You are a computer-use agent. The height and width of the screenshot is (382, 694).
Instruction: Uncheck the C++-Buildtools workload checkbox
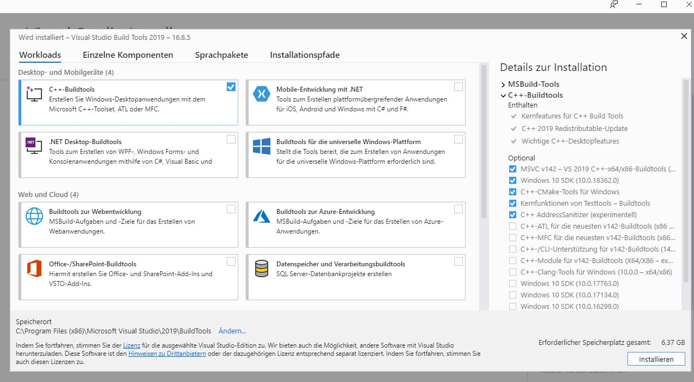[231, 87]
